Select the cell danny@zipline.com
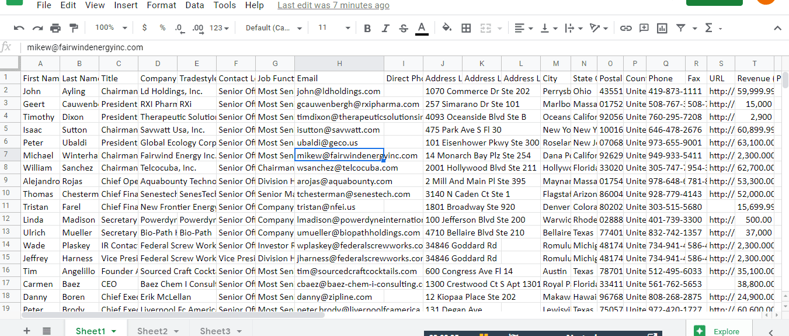The image size is (789, 336). tap(339, 296)
